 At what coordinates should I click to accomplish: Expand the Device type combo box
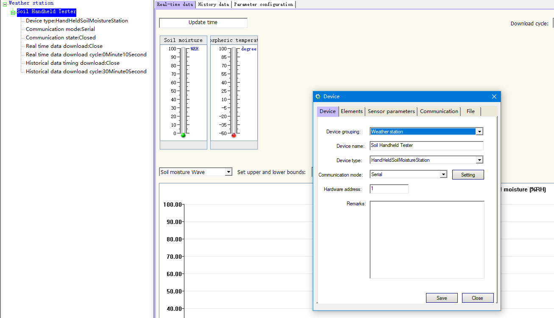point(479,160)
